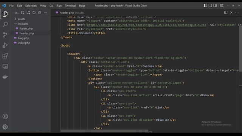Open explorer more actions menu
Image resolution: width=242 pixels, height=136 pixels.
(x=45, y=12)
